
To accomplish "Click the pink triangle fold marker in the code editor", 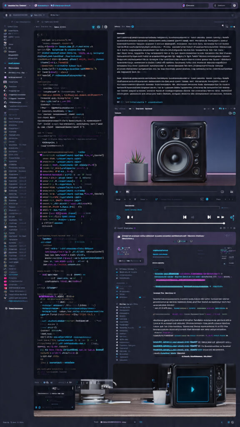I will pos(41,155).
